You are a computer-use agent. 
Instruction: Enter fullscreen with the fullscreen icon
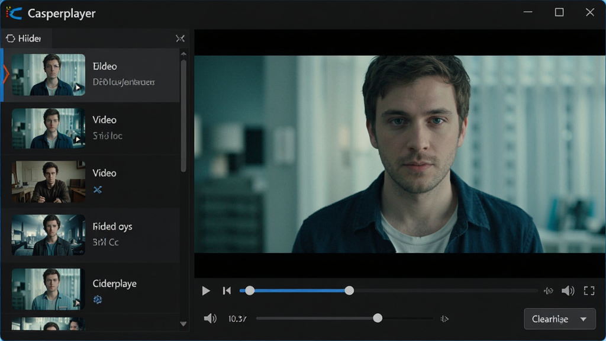coord(589,291)
